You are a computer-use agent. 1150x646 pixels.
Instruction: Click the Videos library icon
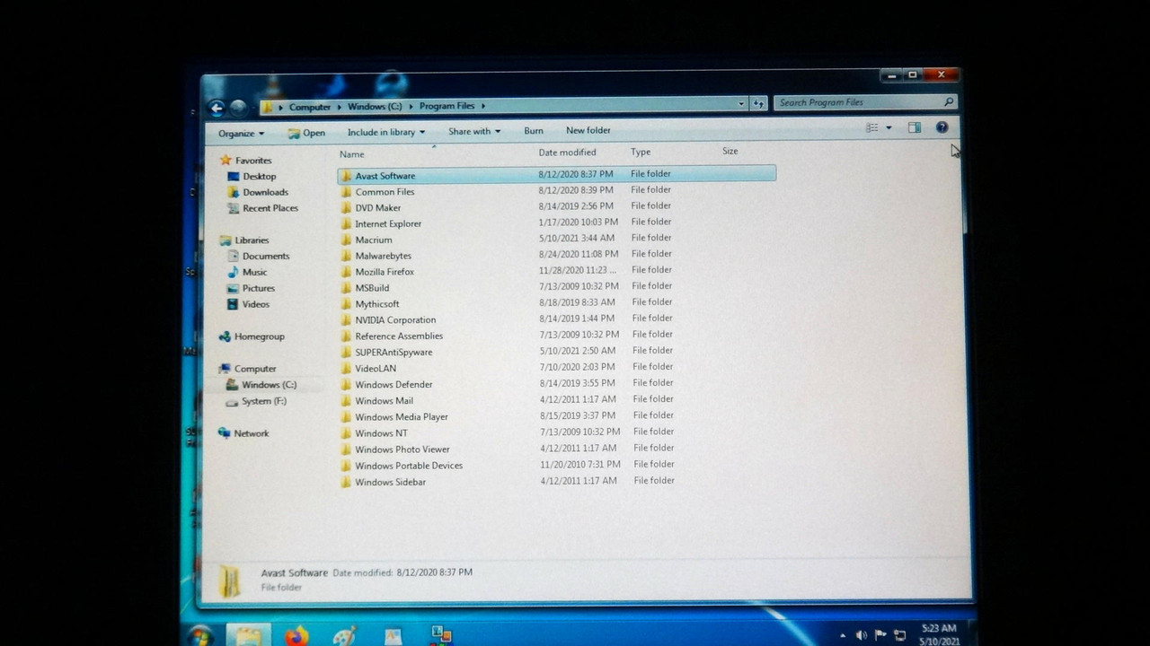click(x=234, y=304)
